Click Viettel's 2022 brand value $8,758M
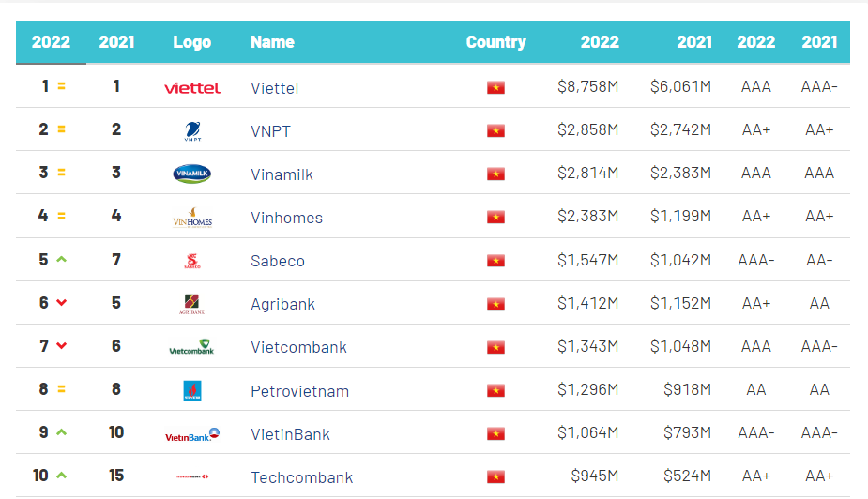868x499 pixels. [x=587, y=87]
